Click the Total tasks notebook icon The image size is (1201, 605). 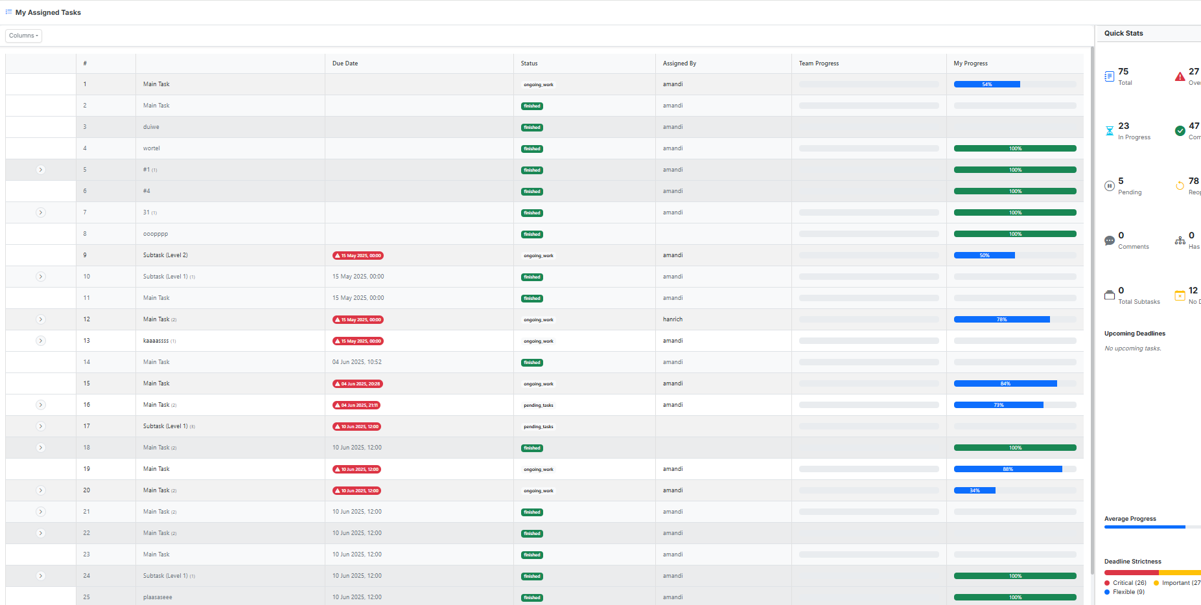point(1109,76)
